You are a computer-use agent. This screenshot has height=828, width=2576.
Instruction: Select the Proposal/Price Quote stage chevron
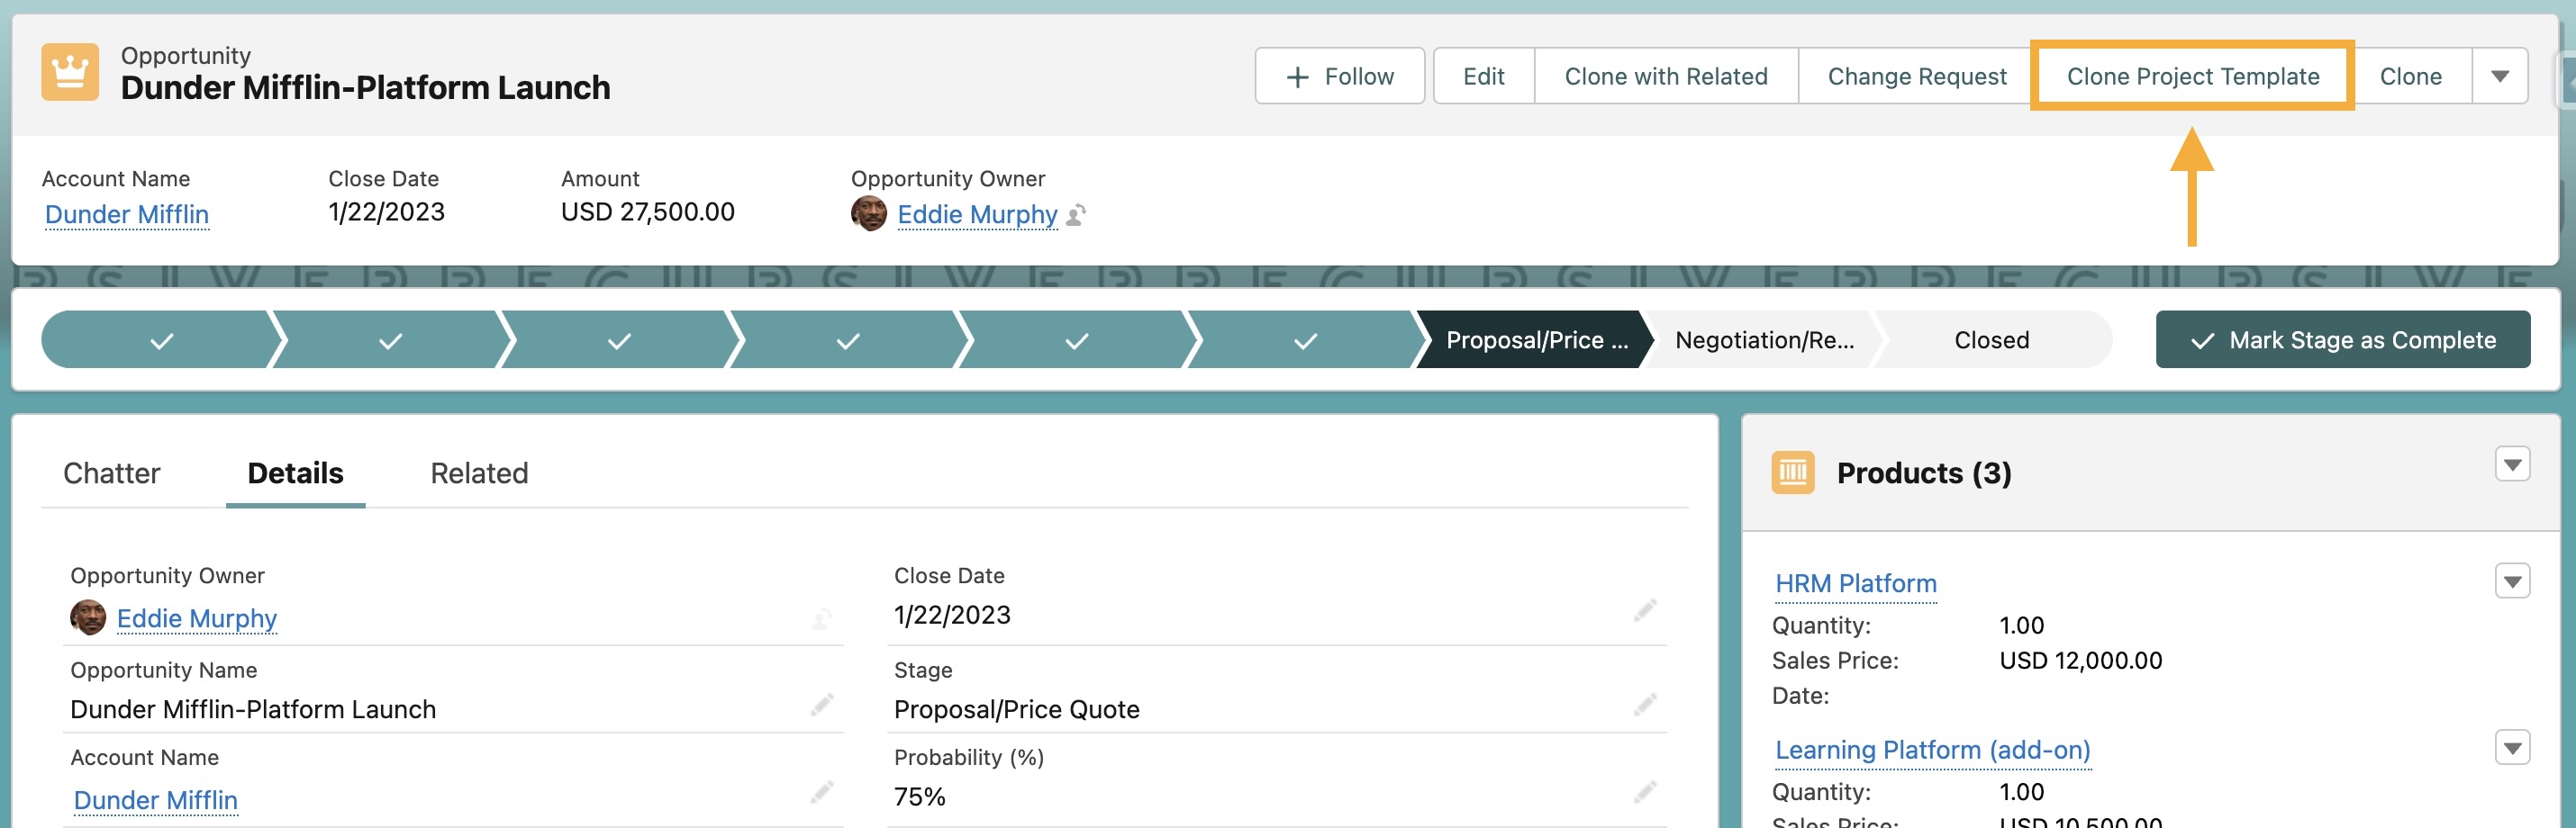tap(1530, 339)
